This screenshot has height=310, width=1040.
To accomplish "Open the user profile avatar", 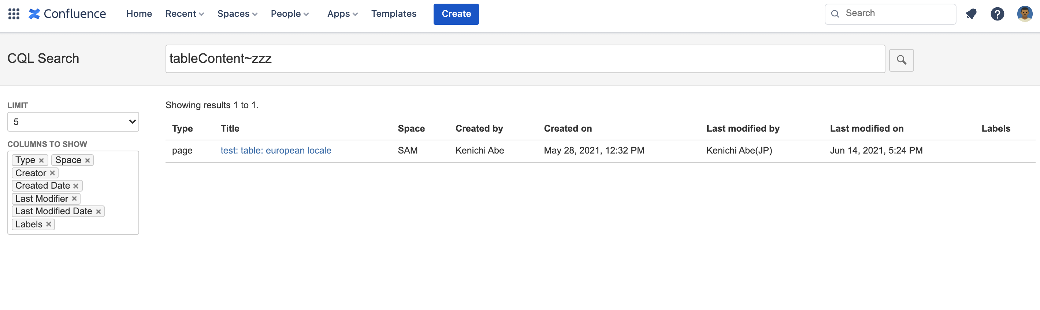I will (1024, 14).
